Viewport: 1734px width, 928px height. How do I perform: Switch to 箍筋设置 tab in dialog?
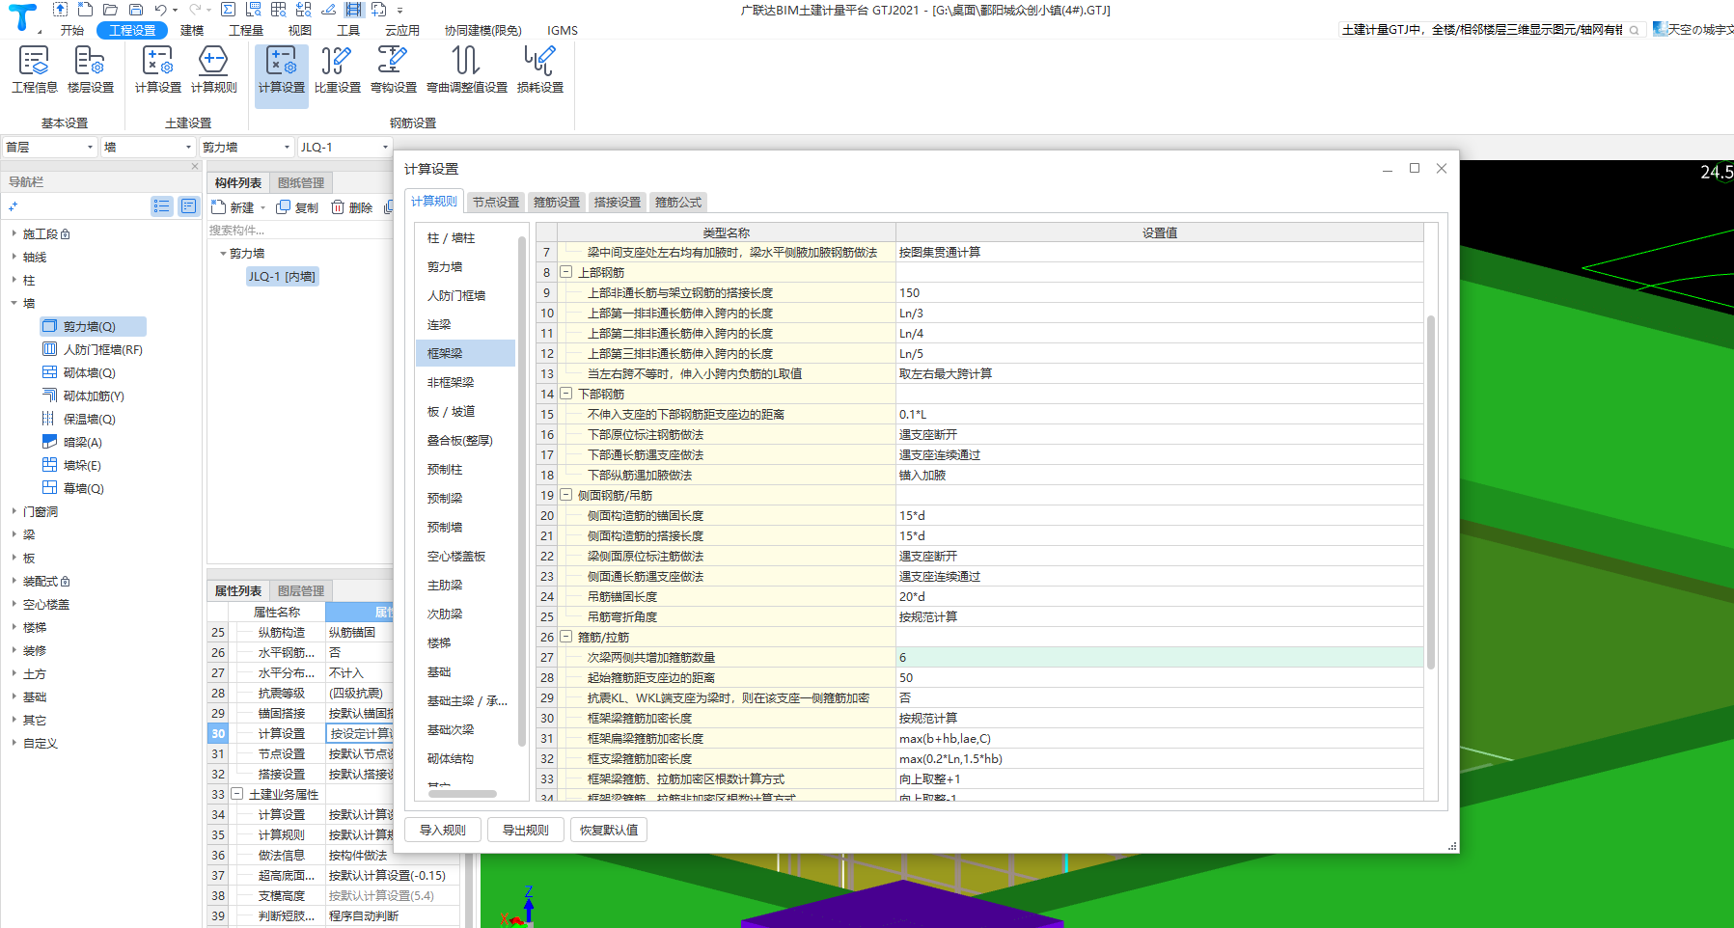[557, 202]
